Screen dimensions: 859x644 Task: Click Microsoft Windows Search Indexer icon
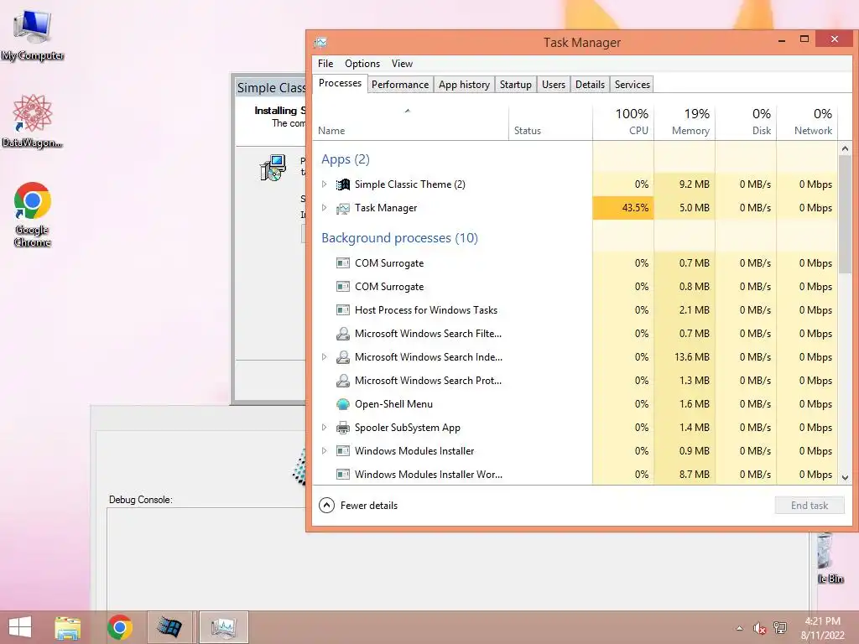(343, 357)
